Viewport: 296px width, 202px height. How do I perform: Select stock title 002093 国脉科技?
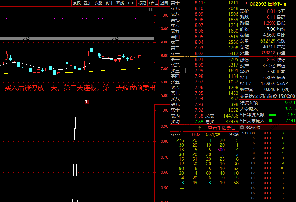(268, 4)
